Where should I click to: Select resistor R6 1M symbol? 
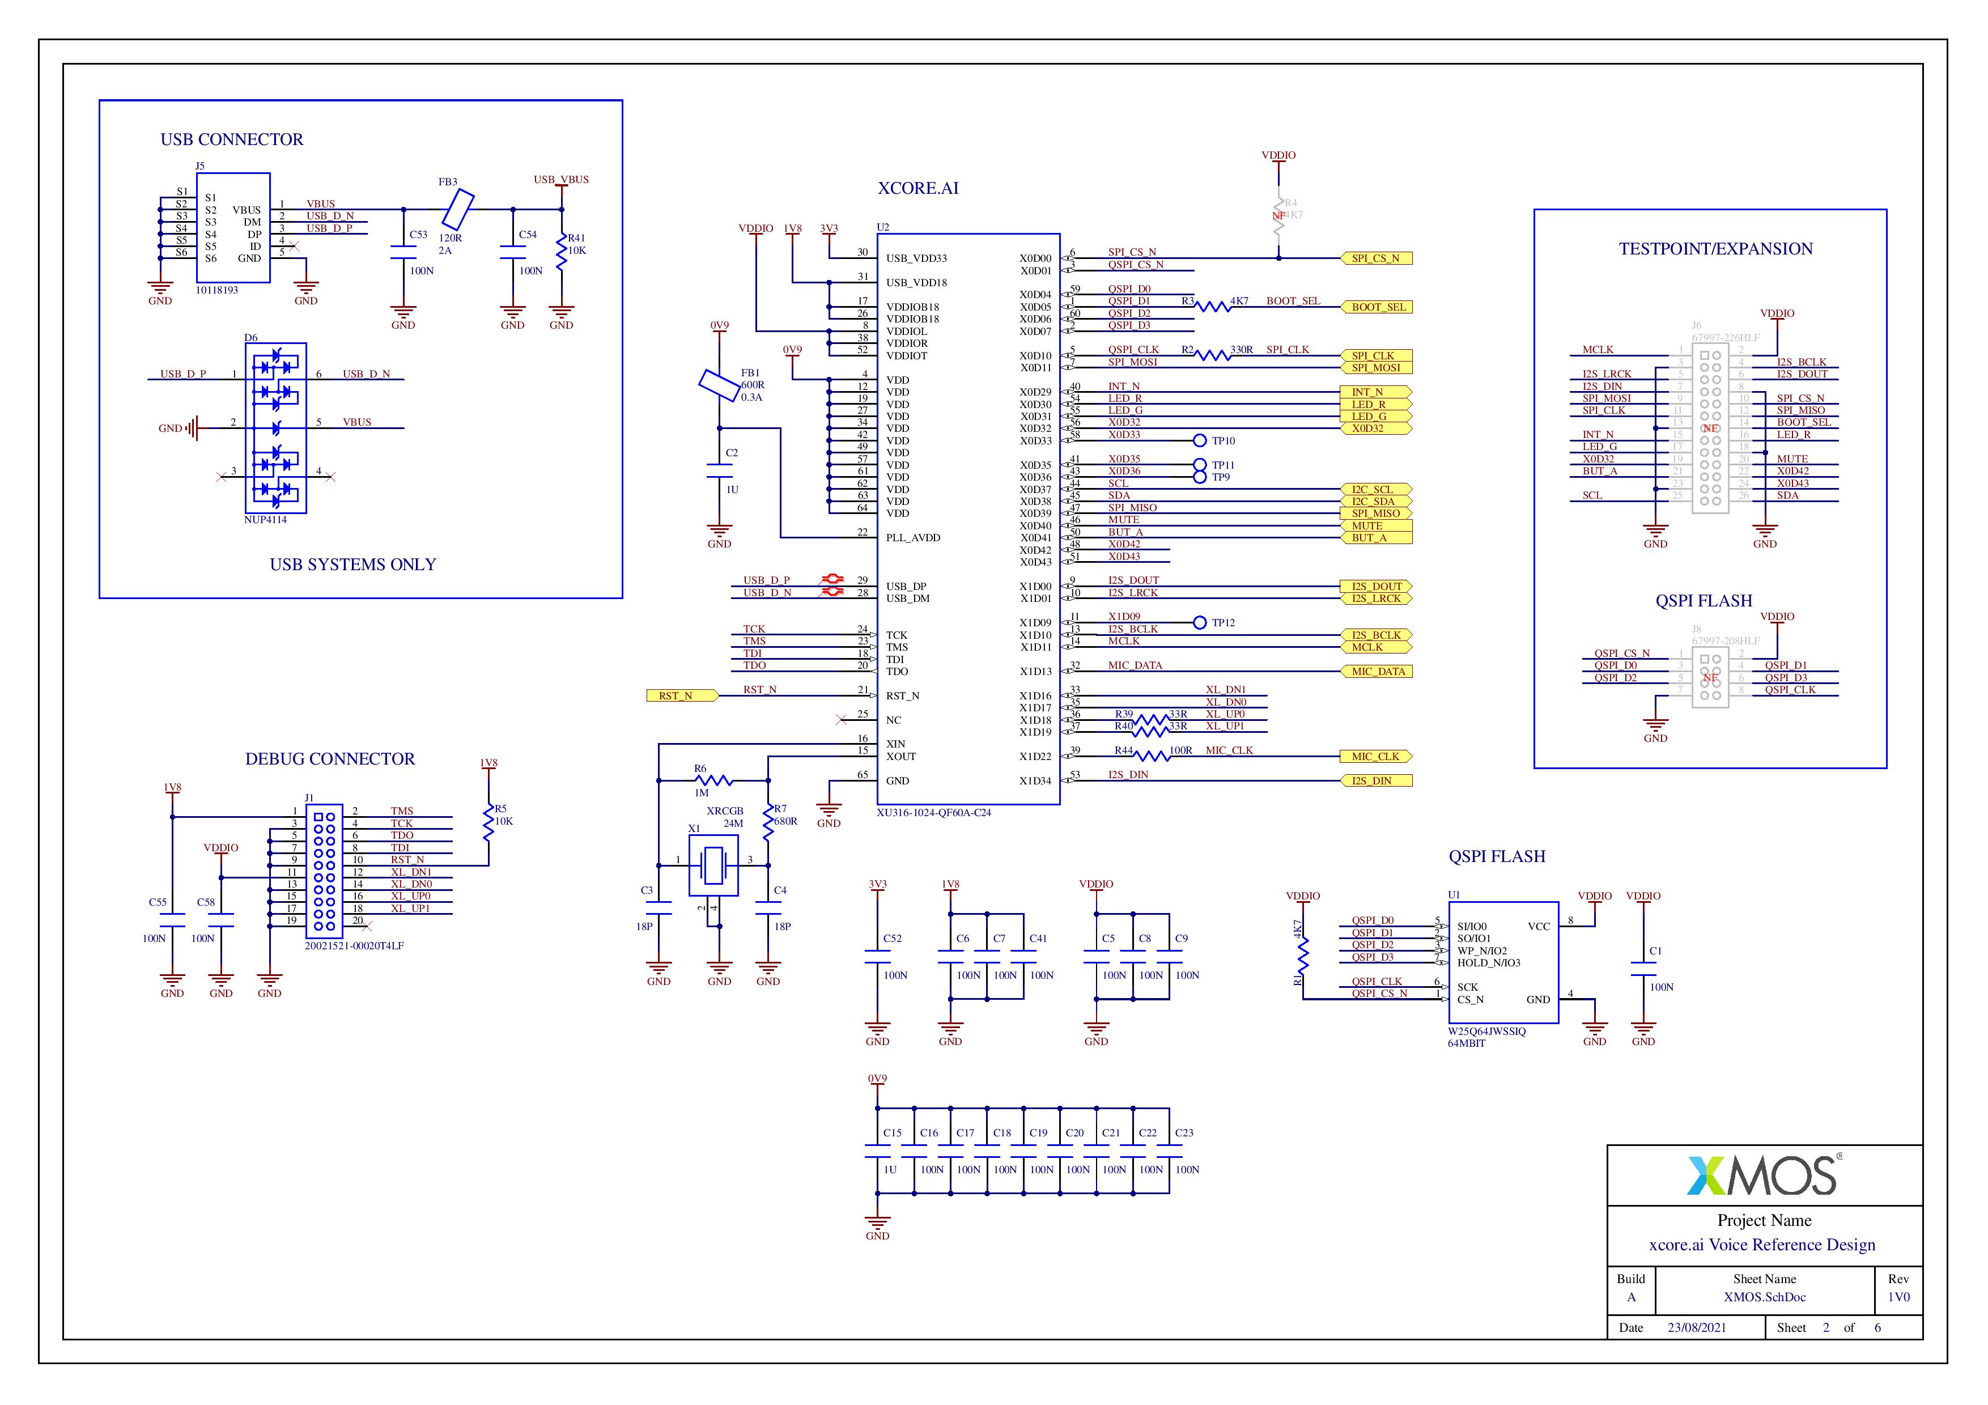click(x=713, y=780)
